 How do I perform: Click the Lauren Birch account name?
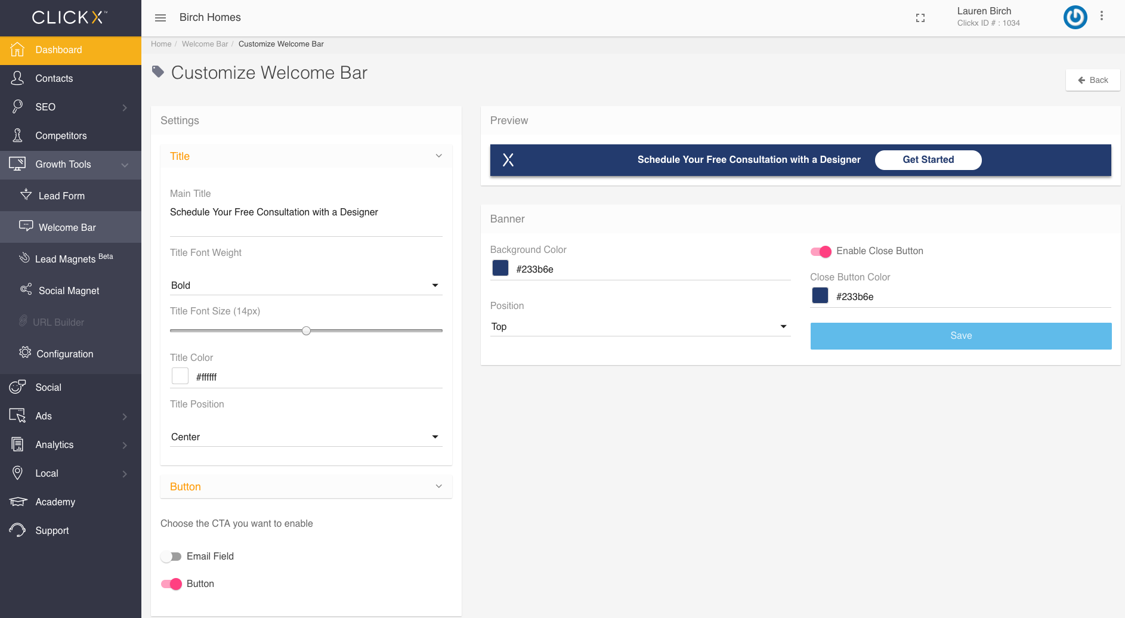(984, 11)
